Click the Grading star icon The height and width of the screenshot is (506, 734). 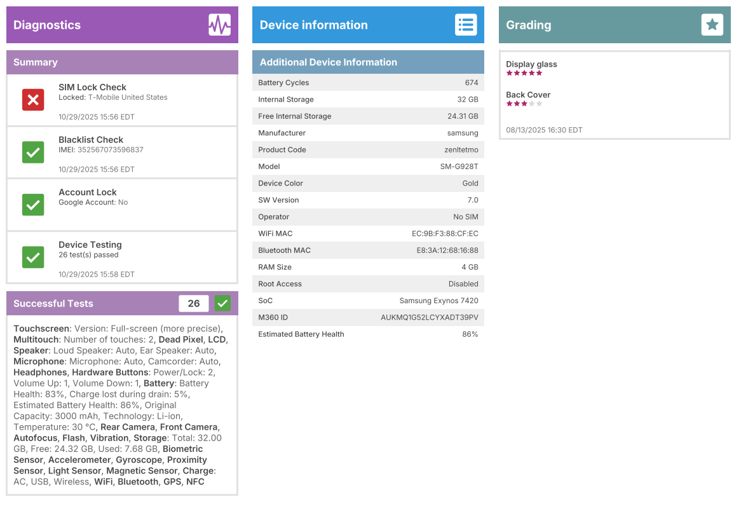point(712,25)
